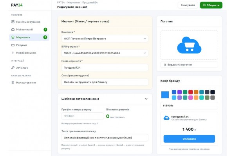The width and height of the screenshot is (235, 156).
Task: Open the Мої компанії section
Action: (x=29, y=30)
